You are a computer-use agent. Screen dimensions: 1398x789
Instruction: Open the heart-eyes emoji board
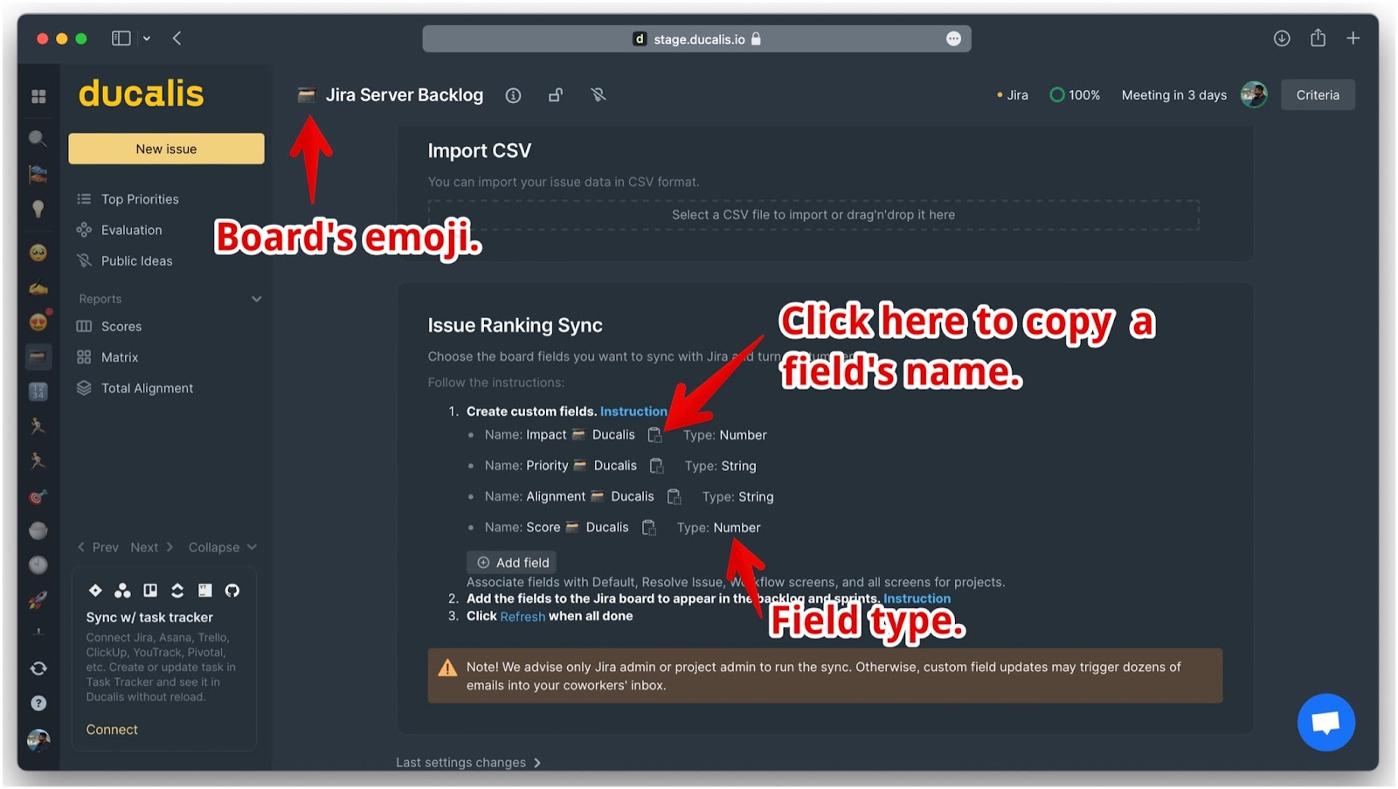[x=38, y=322]
